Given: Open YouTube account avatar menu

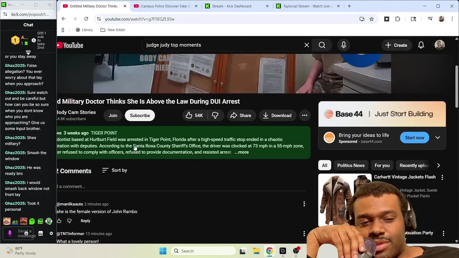Looking at the screenshot, I should 440,45.
